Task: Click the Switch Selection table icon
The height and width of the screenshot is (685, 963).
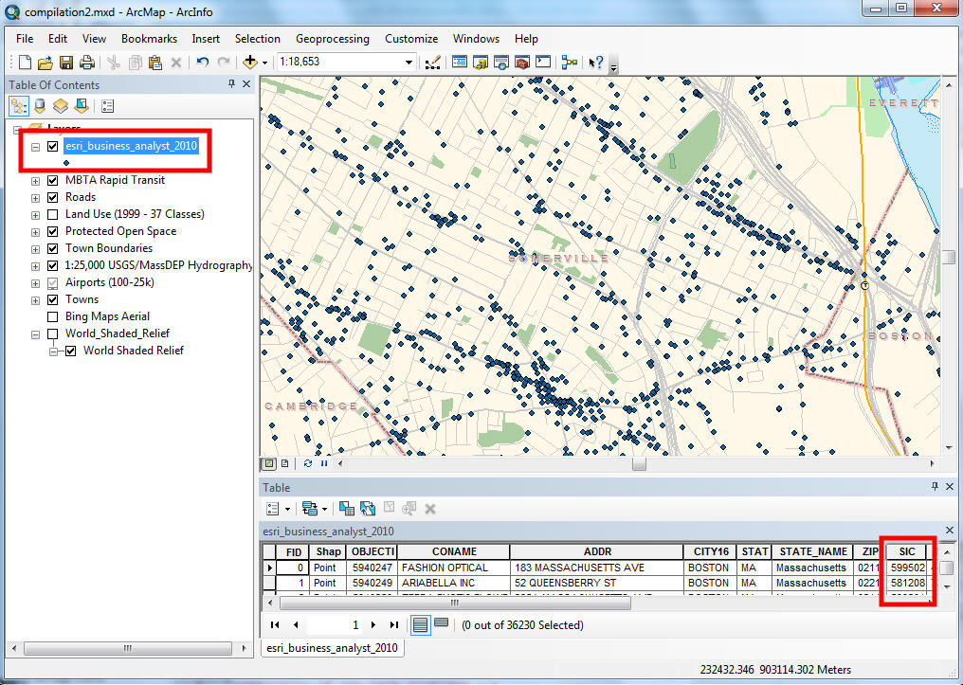Action: pos(368,509)
